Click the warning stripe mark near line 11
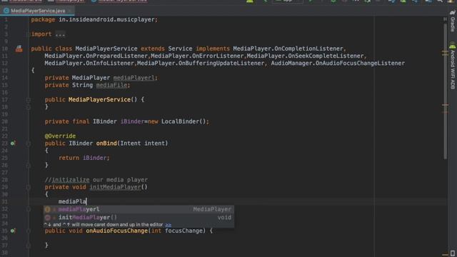Image resolution: width=457 pixels, height=257 pixels. [x=445, y=54]
